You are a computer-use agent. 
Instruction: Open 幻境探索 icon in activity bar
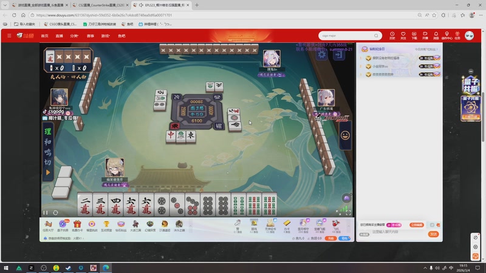pyautogui.click(x=150, y=226)
